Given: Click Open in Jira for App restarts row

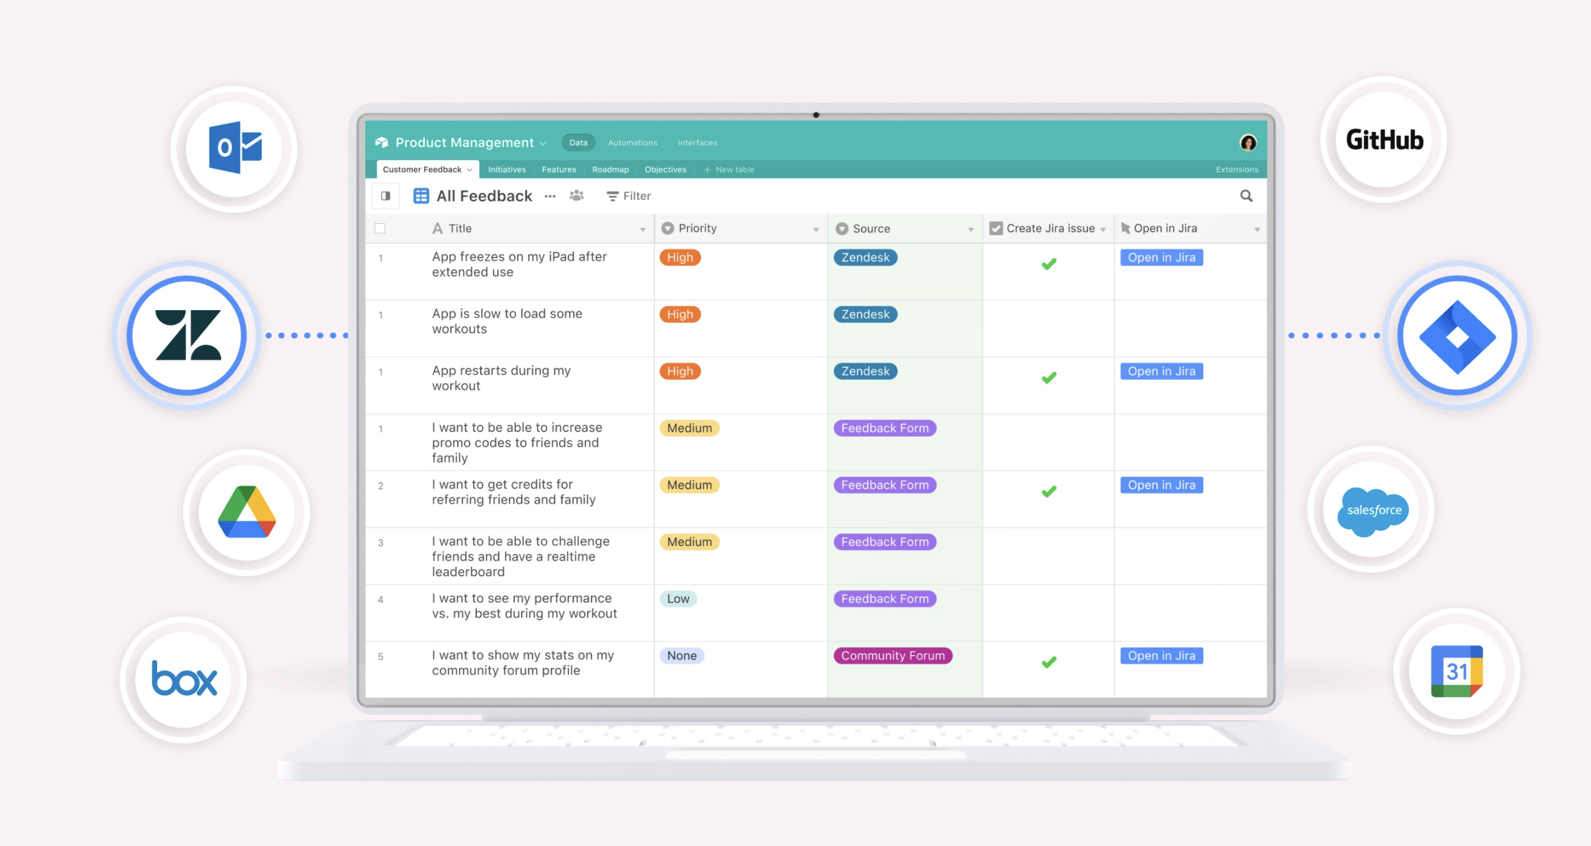Looking at the screenshot, I should click(x=1161, y=371).
